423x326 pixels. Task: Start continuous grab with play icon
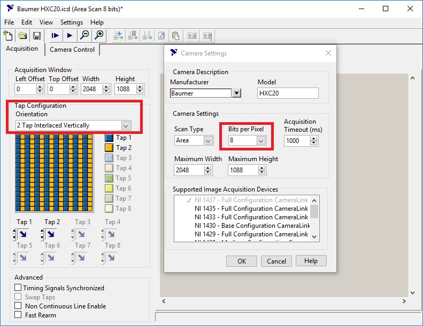click(70, 36)
